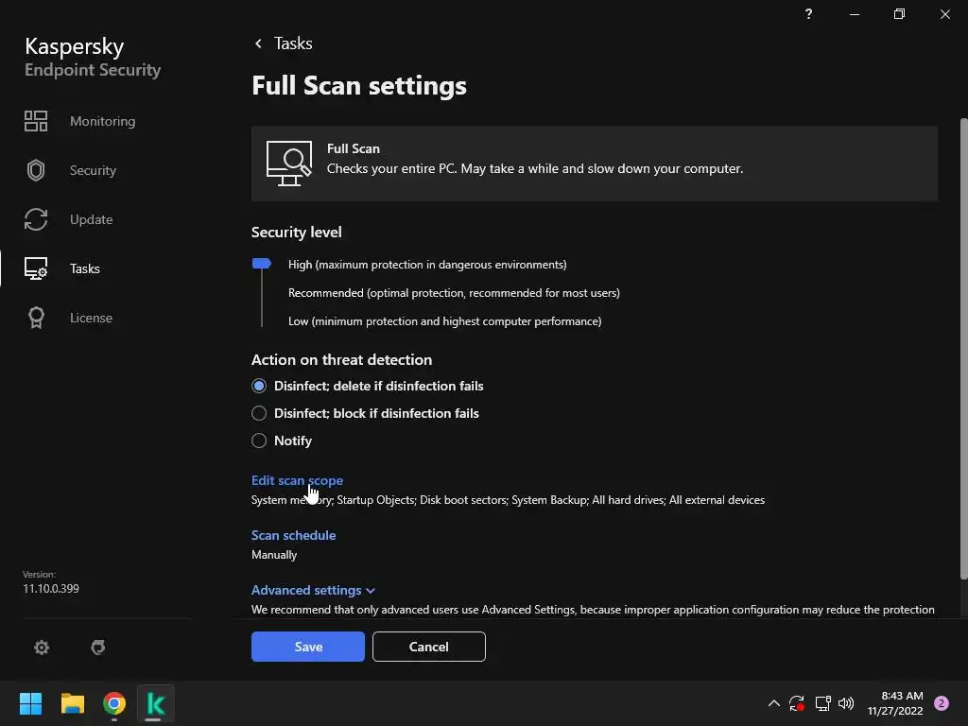The width and height of the screenshot is (968, 726).
Task: Click the Manually schedule text
Action: (x=274, y=554)
